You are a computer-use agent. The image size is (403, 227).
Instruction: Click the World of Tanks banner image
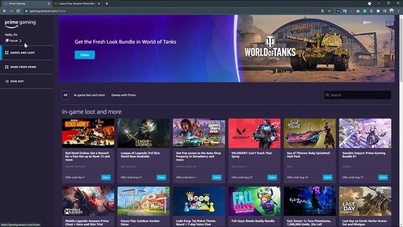[316, 49]
